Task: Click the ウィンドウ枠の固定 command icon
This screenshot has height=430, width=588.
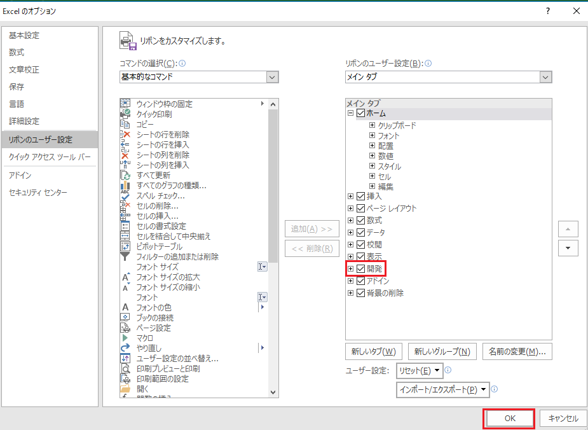Action: pos(125,104)
